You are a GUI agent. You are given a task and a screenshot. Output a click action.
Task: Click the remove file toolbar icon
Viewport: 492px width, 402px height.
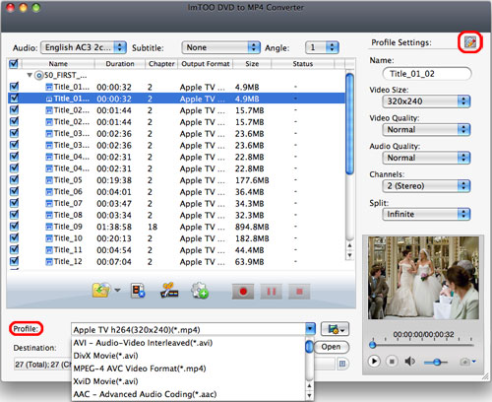138,291
